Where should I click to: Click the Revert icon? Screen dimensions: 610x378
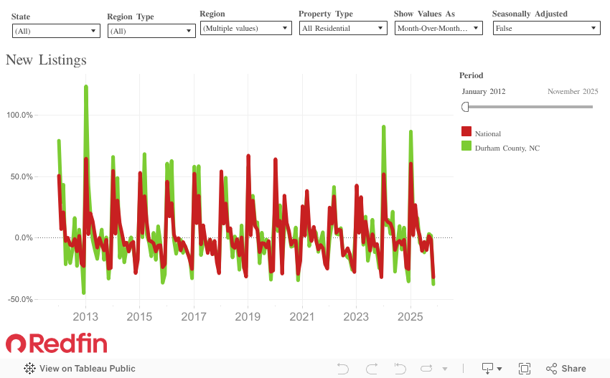click(400, 368)
